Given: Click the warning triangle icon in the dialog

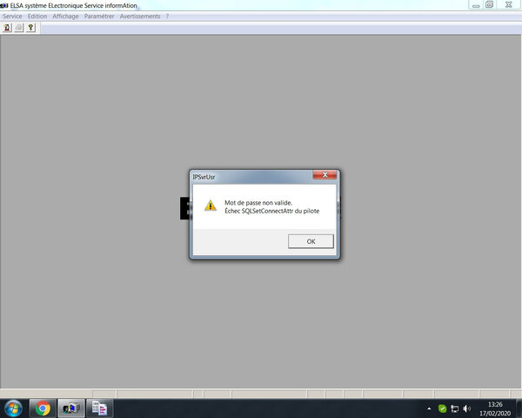Looking at the screenshot, I should click(211, 206).
